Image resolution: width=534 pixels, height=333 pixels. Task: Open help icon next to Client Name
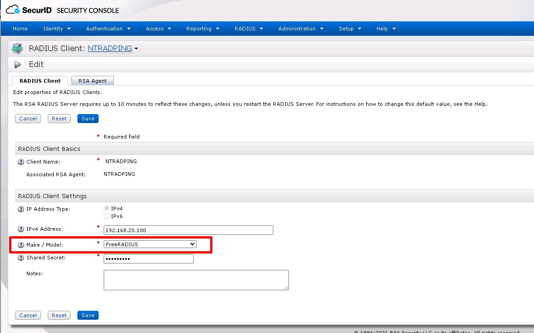20,162
